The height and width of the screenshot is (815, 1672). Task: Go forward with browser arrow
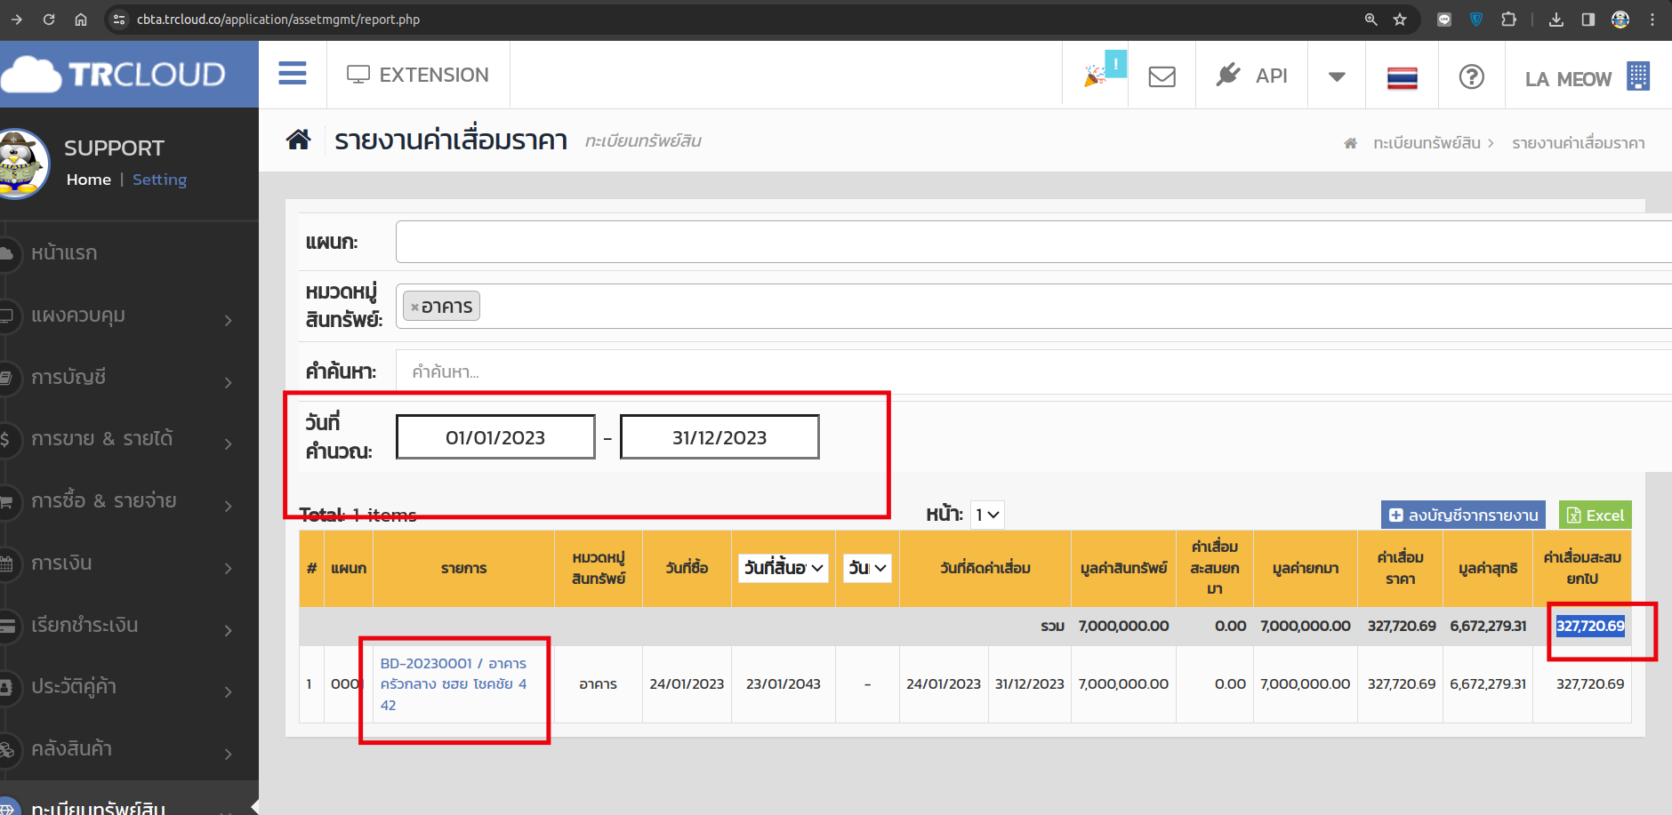coord(17,20)
